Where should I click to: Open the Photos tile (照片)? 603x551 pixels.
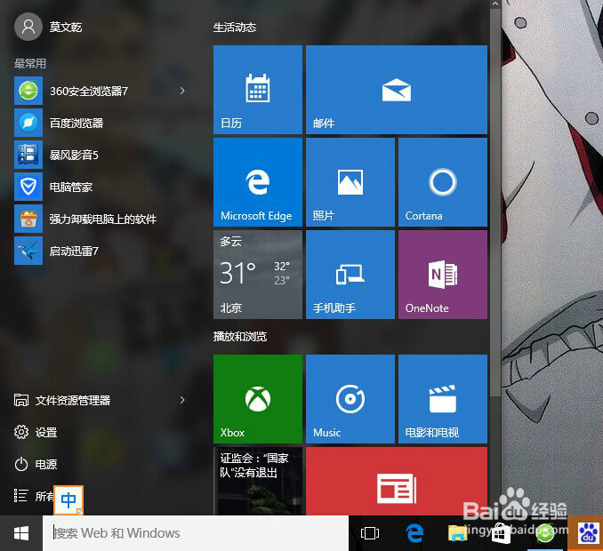[x=350, y=182]
